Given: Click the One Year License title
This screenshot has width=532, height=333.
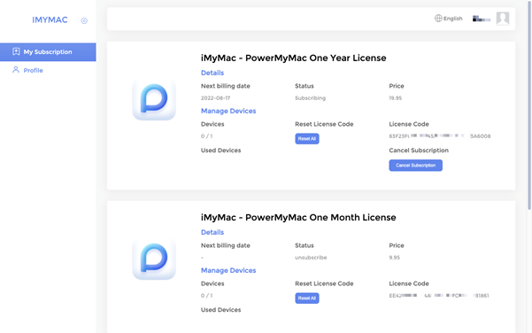Looking at the screenshot, I should point(294,58).
